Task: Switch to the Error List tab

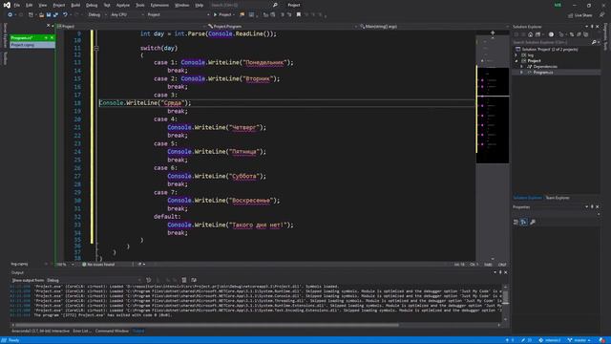Action: (x=82, y=332)
